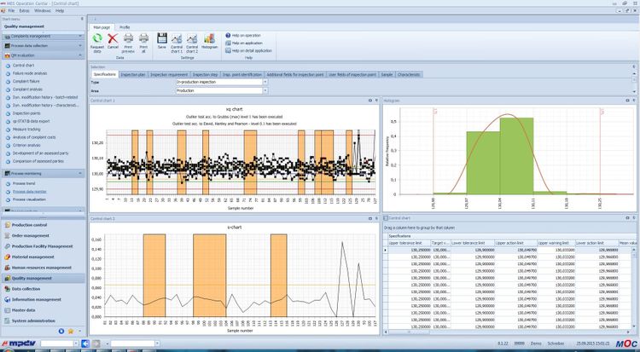Sort by Upper tolerance limit column header
Screen dimensions: 640x352
(x=408, y=242)
